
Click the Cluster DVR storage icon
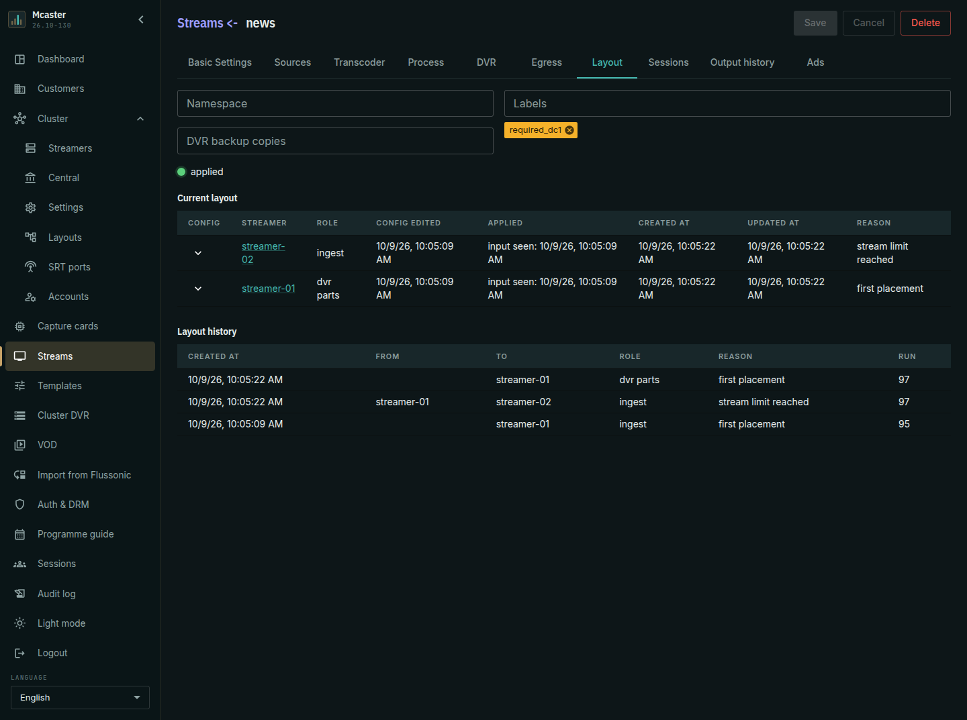click(20, 415)
